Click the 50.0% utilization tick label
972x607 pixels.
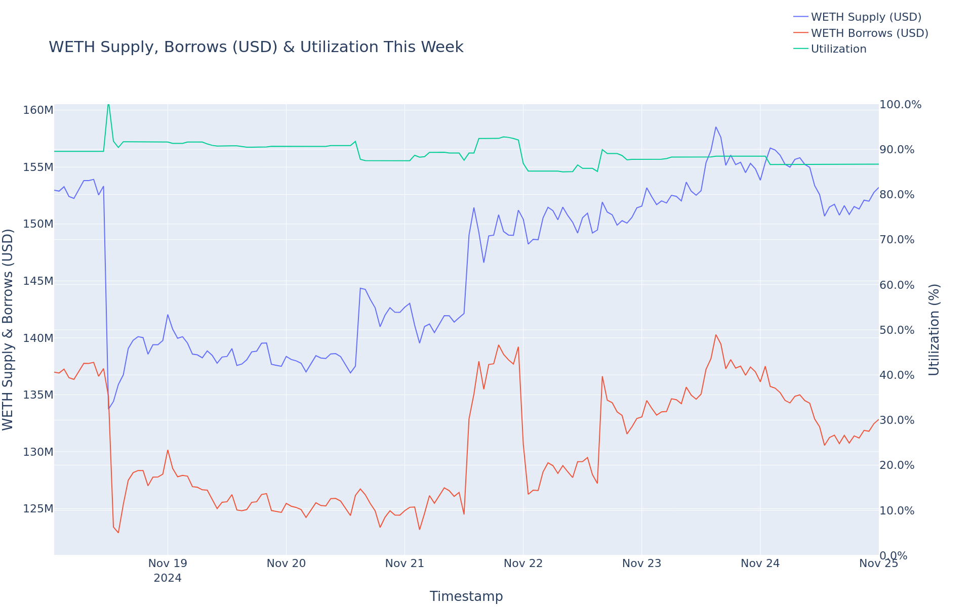tap(897, 330)
